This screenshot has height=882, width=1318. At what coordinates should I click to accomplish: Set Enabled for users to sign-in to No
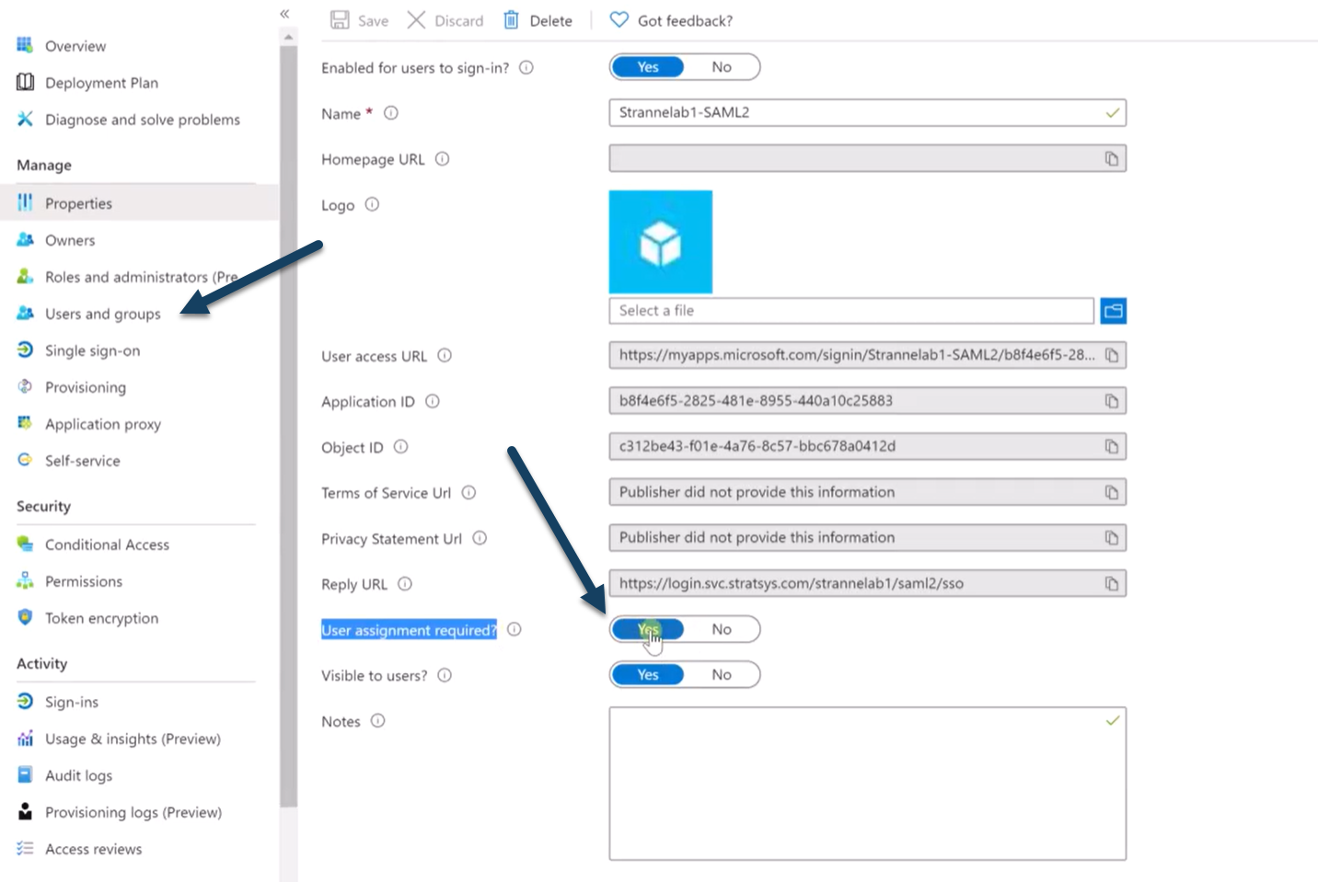722,67
